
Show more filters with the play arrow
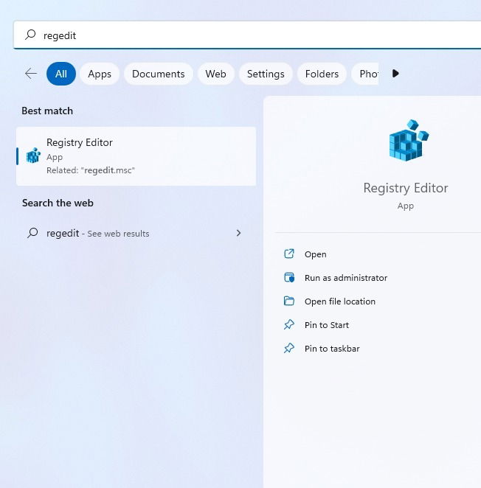[x=395, y=74]
